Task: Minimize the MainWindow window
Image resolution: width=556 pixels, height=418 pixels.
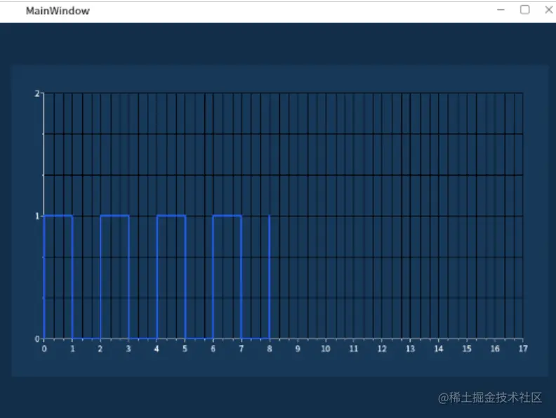Action: coord(501,10)
